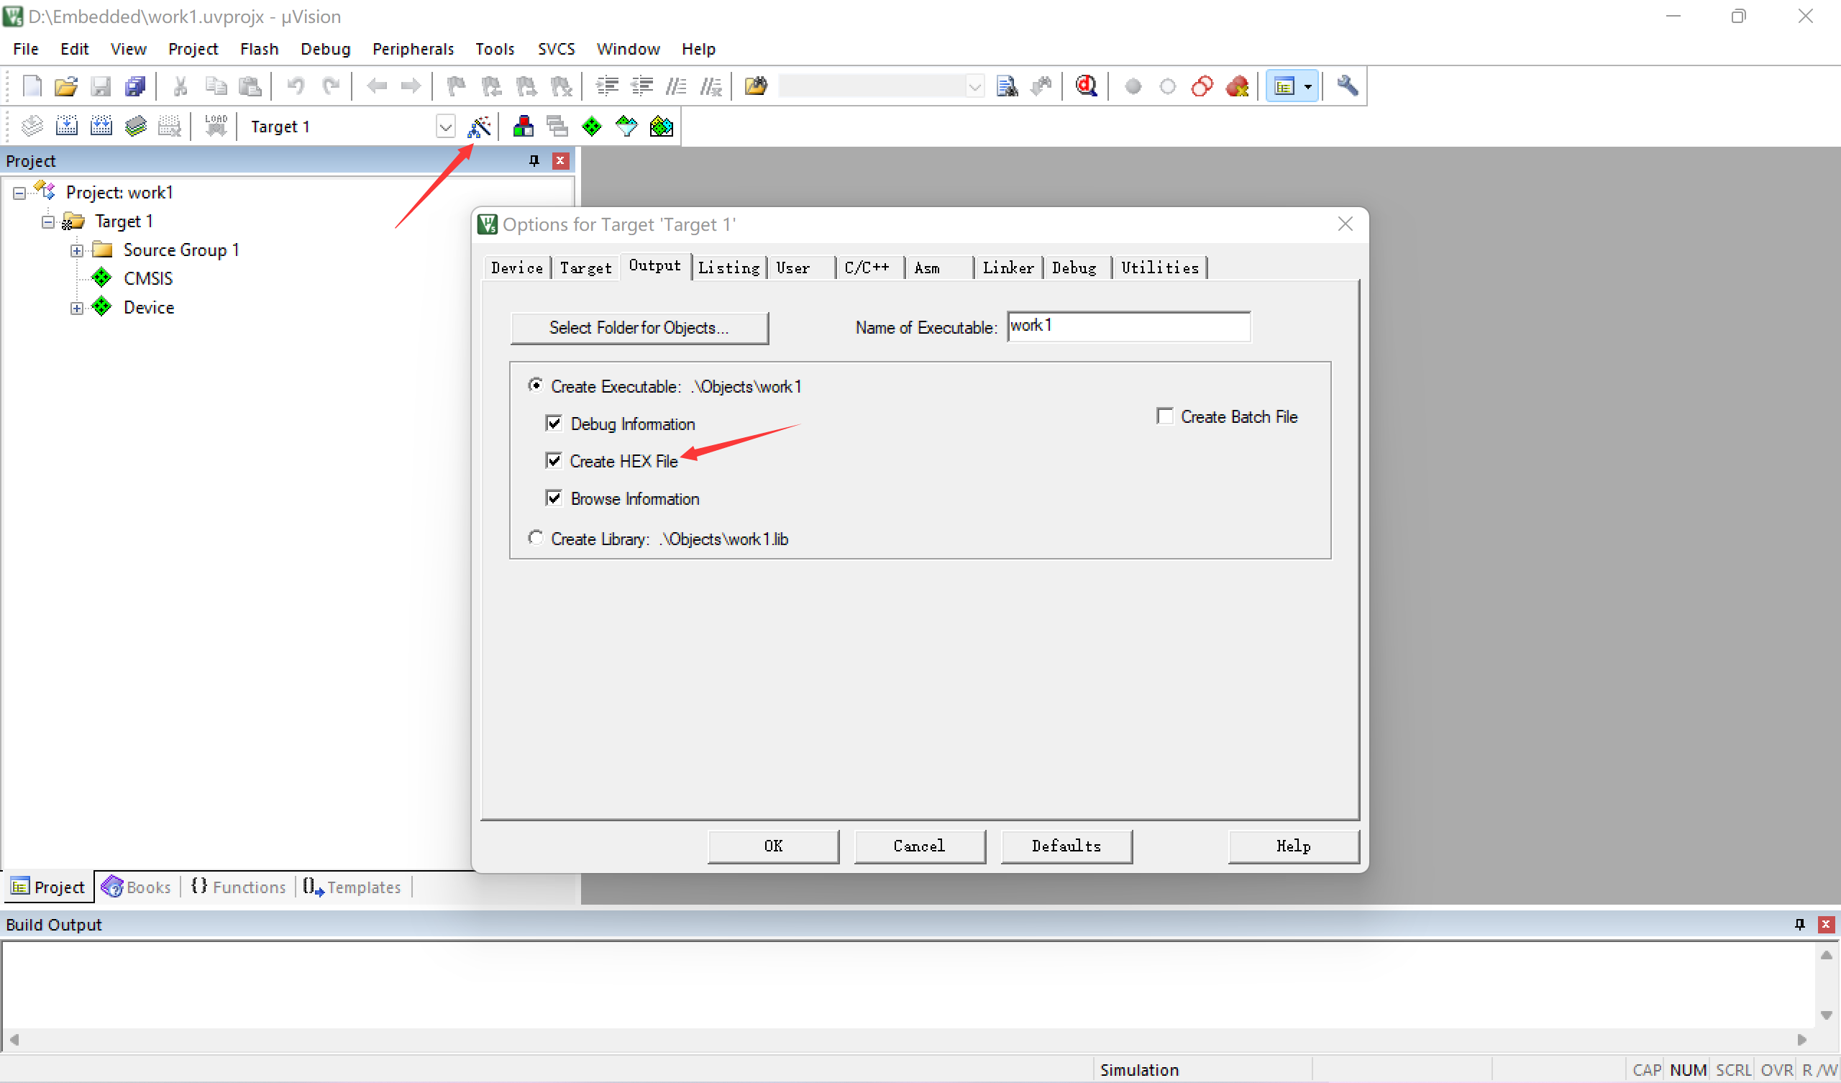Click the Find in Files folder icon
This screenshot has width=1841, height=1083.
(x=756, y=86)
